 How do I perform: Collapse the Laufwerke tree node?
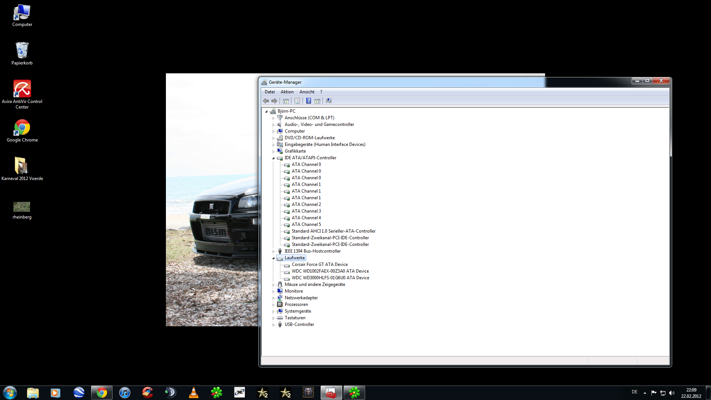[x=274, y=258]
